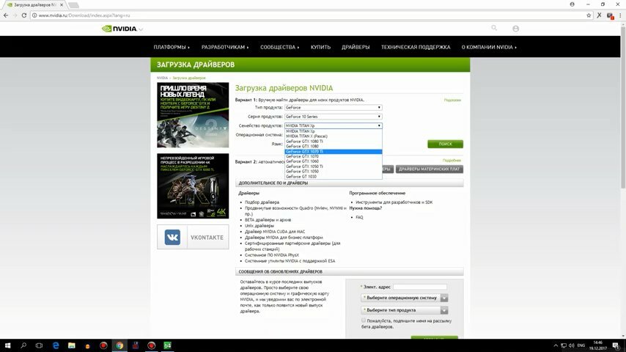Click the VKontakte logo icon
Viewport: 626px width, 352px height.
click(172, 238)
